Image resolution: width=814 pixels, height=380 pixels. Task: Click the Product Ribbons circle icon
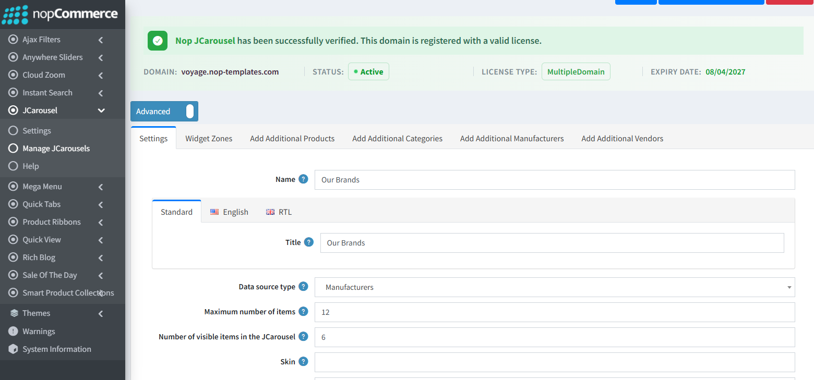[x=14, y=222]
